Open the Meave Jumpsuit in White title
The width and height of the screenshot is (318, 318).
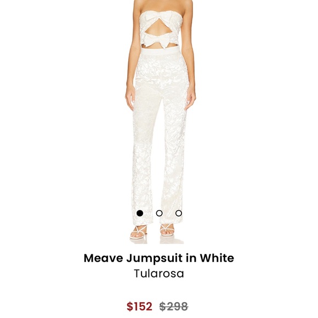click(x=159, y=258)
